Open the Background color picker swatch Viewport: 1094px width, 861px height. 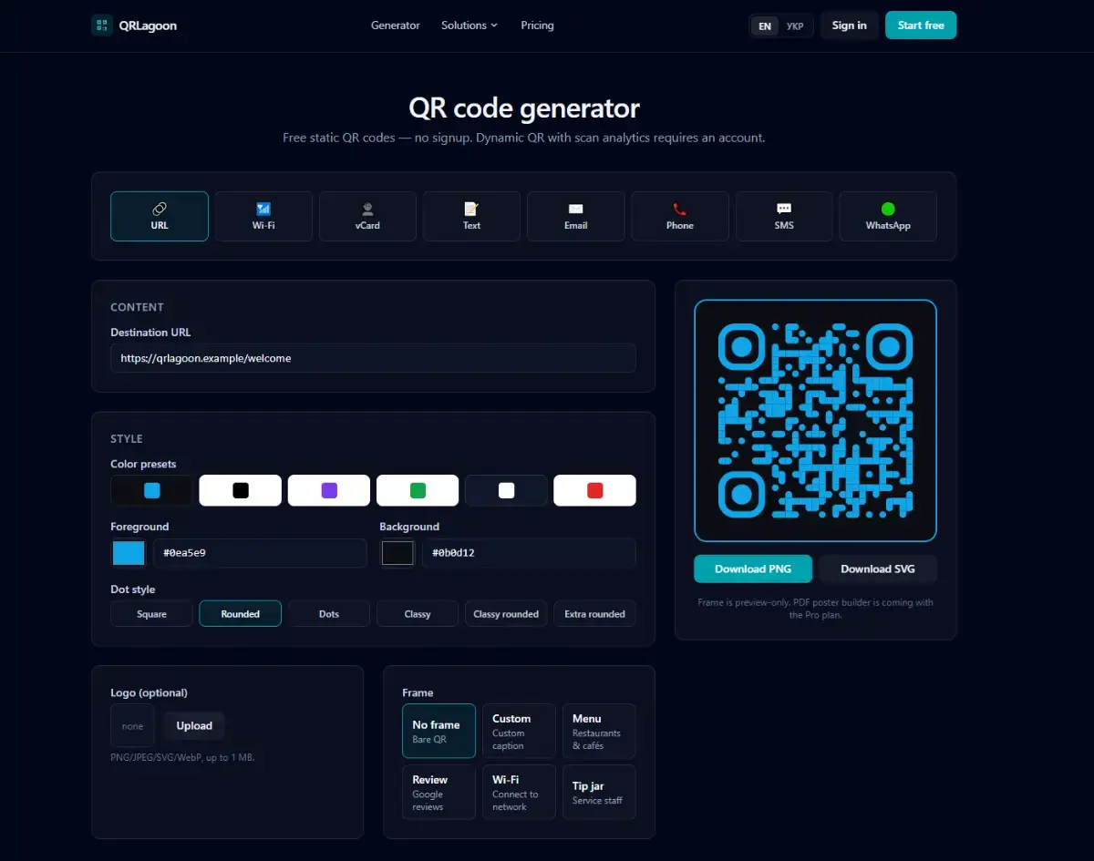coord(397,553)
